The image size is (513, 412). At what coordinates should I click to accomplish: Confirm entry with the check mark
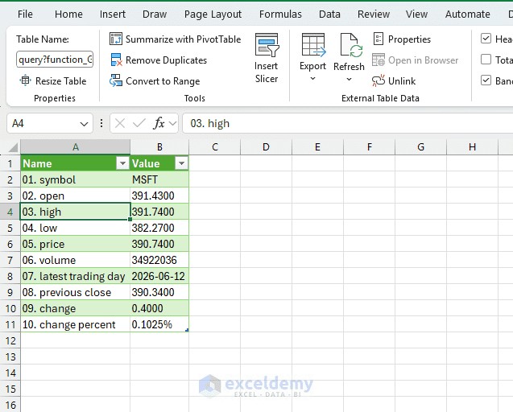pos(139,124)
